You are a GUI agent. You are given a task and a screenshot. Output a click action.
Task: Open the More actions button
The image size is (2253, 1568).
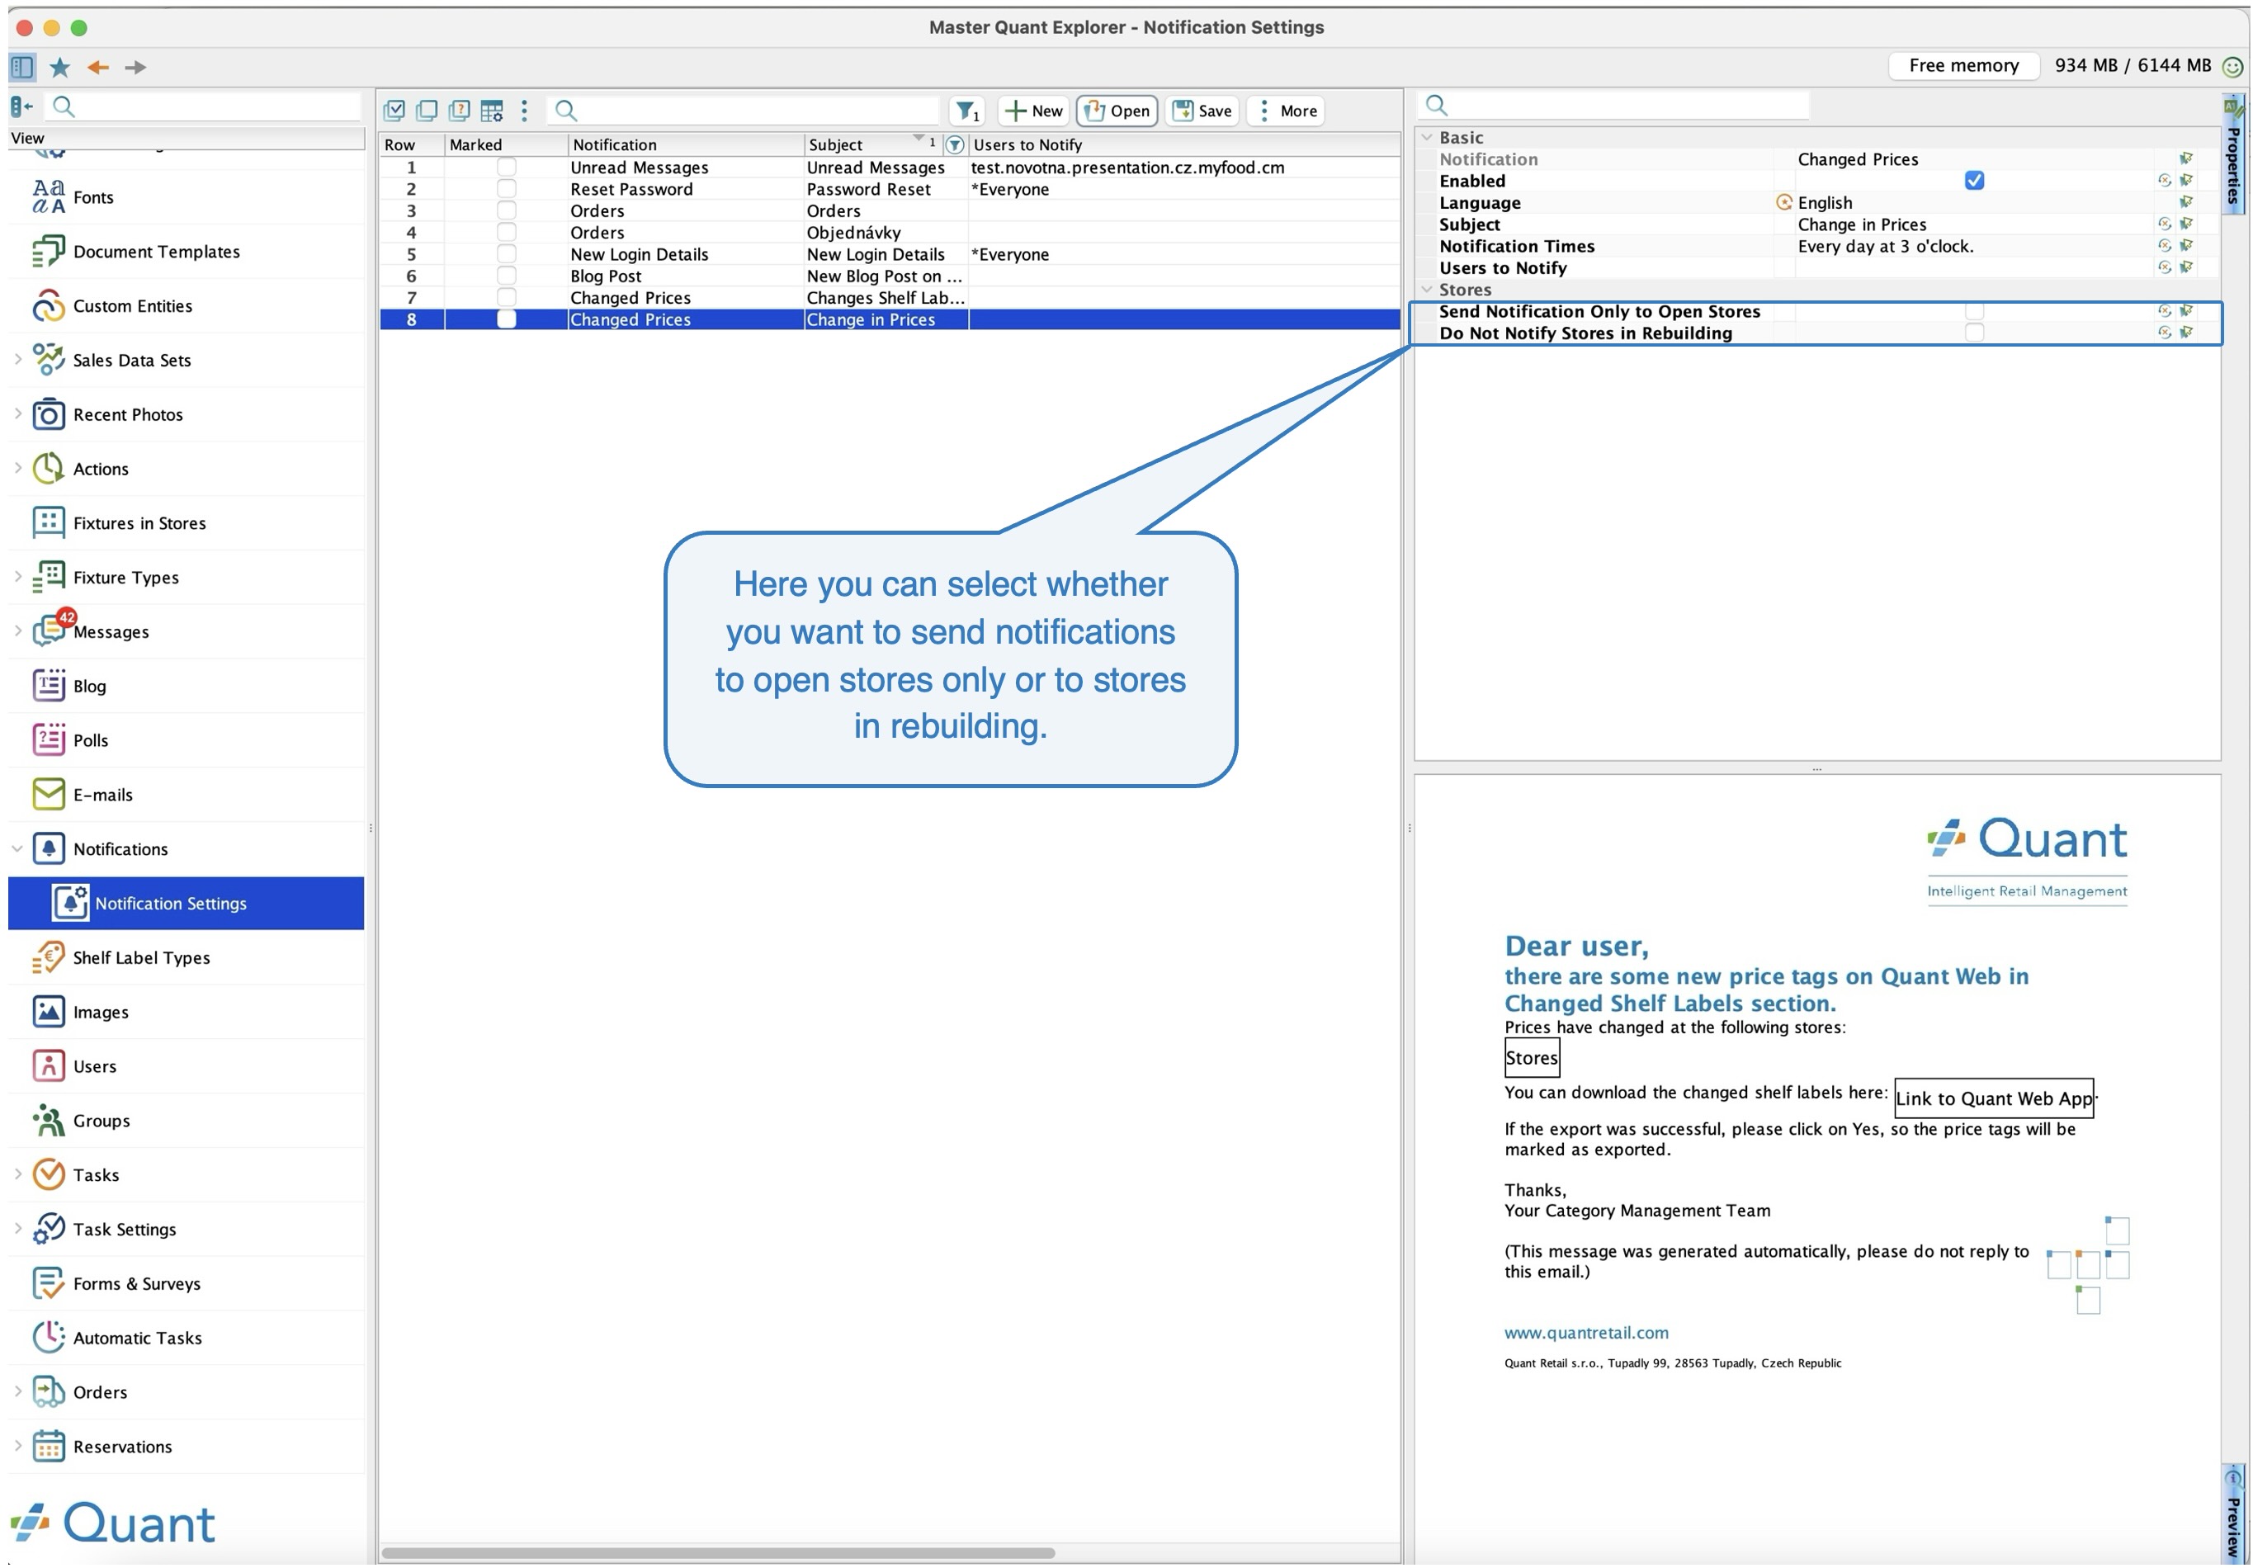[1287, 111]
